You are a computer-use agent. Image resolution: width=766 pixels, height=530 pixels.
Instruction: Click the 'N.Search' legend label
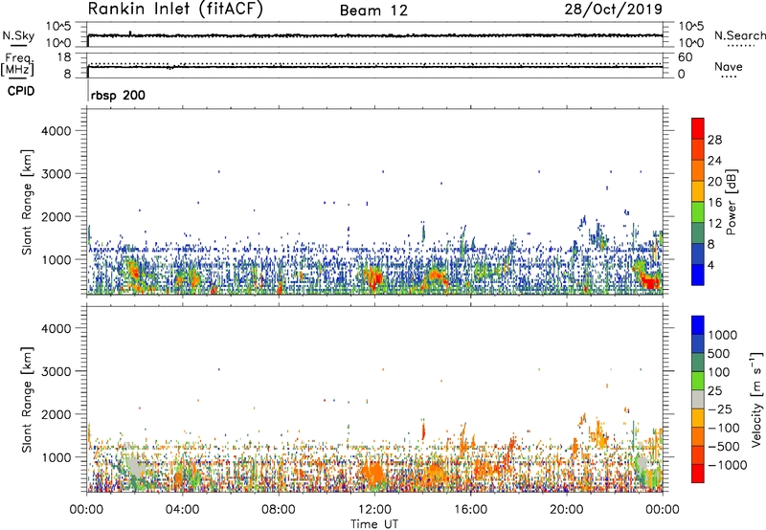[x=740, y=35]
